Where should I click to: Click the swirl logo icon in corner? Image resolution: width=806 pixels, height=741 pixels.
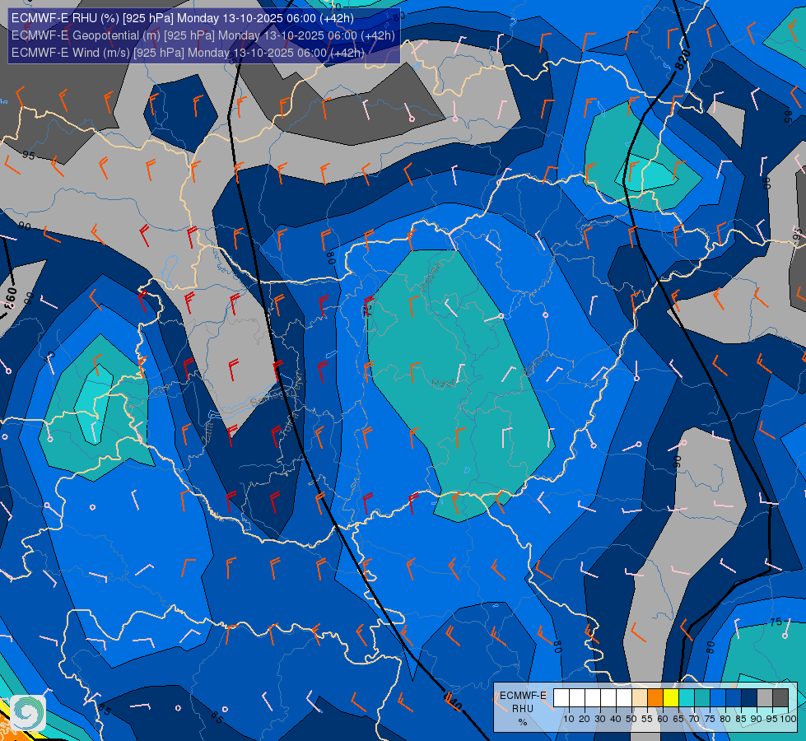28,713
